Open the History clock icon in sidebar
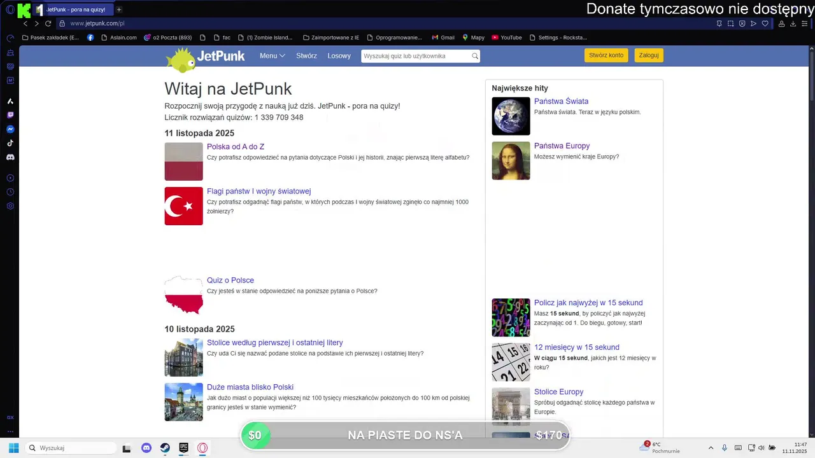 pyautogui.click(x=10, y=192)
